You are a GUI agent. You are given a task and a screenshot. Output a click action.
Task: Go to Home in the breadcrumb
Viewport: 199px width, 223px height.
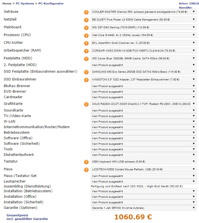[7, 3]
